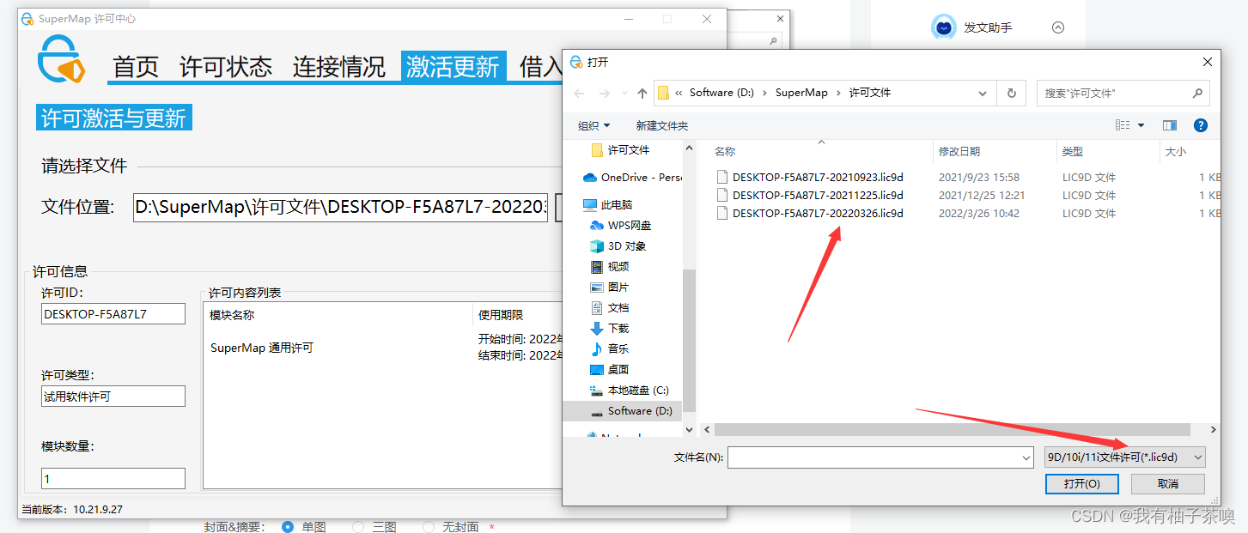This screenshot has width=1248, height=533.
Task: Click the SuperMap license center logo icon
Action: point(61,61)
